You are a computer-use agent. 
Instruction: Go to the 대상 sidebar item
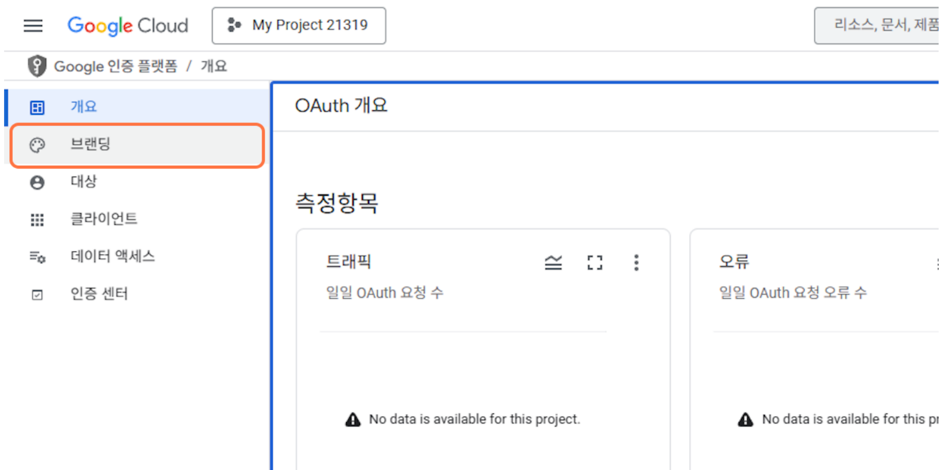pyautogui.click(x=136, y=182)
